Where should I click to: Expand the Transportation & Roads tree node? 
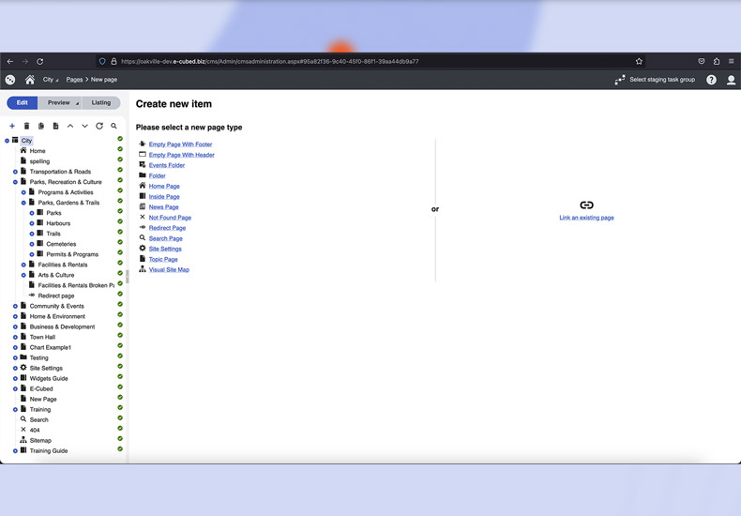[15, 172]
